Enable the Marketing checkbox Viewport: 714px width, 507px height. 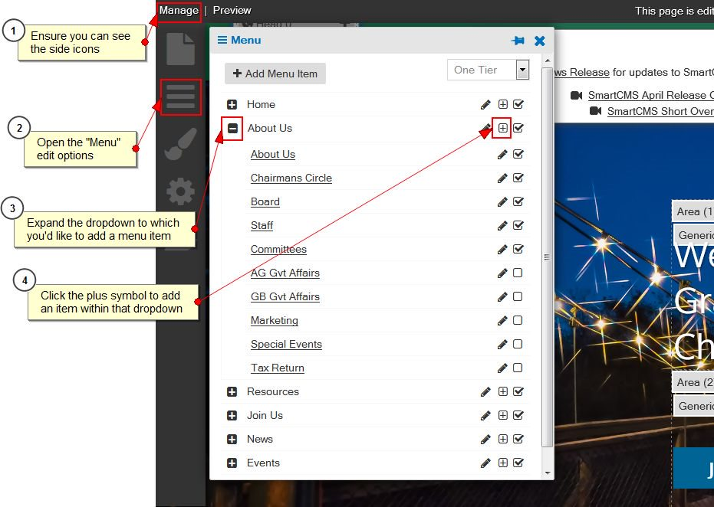518,320
